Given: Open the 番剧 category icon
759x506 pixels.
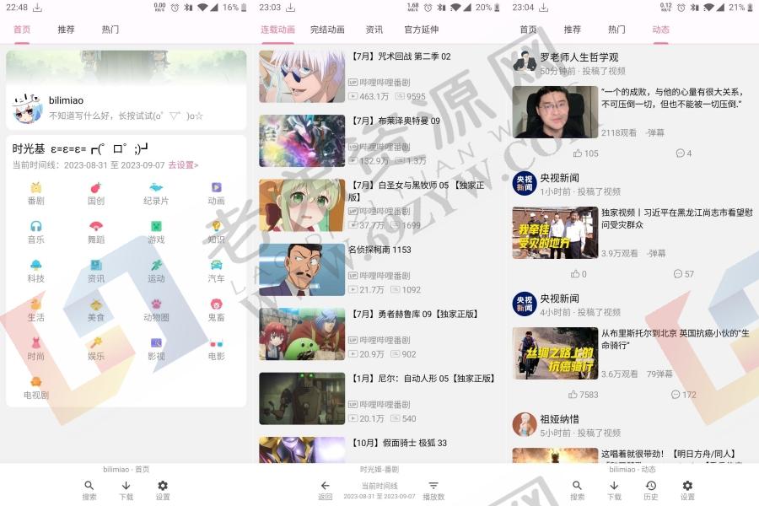Looking at the screenshot, I should coord(35,187).
